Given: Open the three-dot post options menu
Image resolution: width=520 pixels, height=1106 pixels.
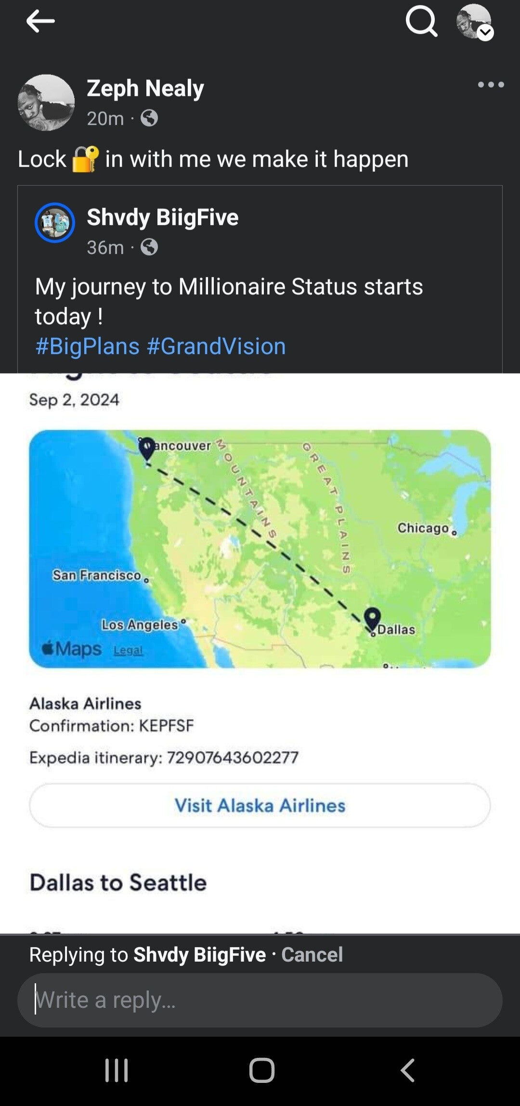Looking at the screenshot, I should [491, 85].
